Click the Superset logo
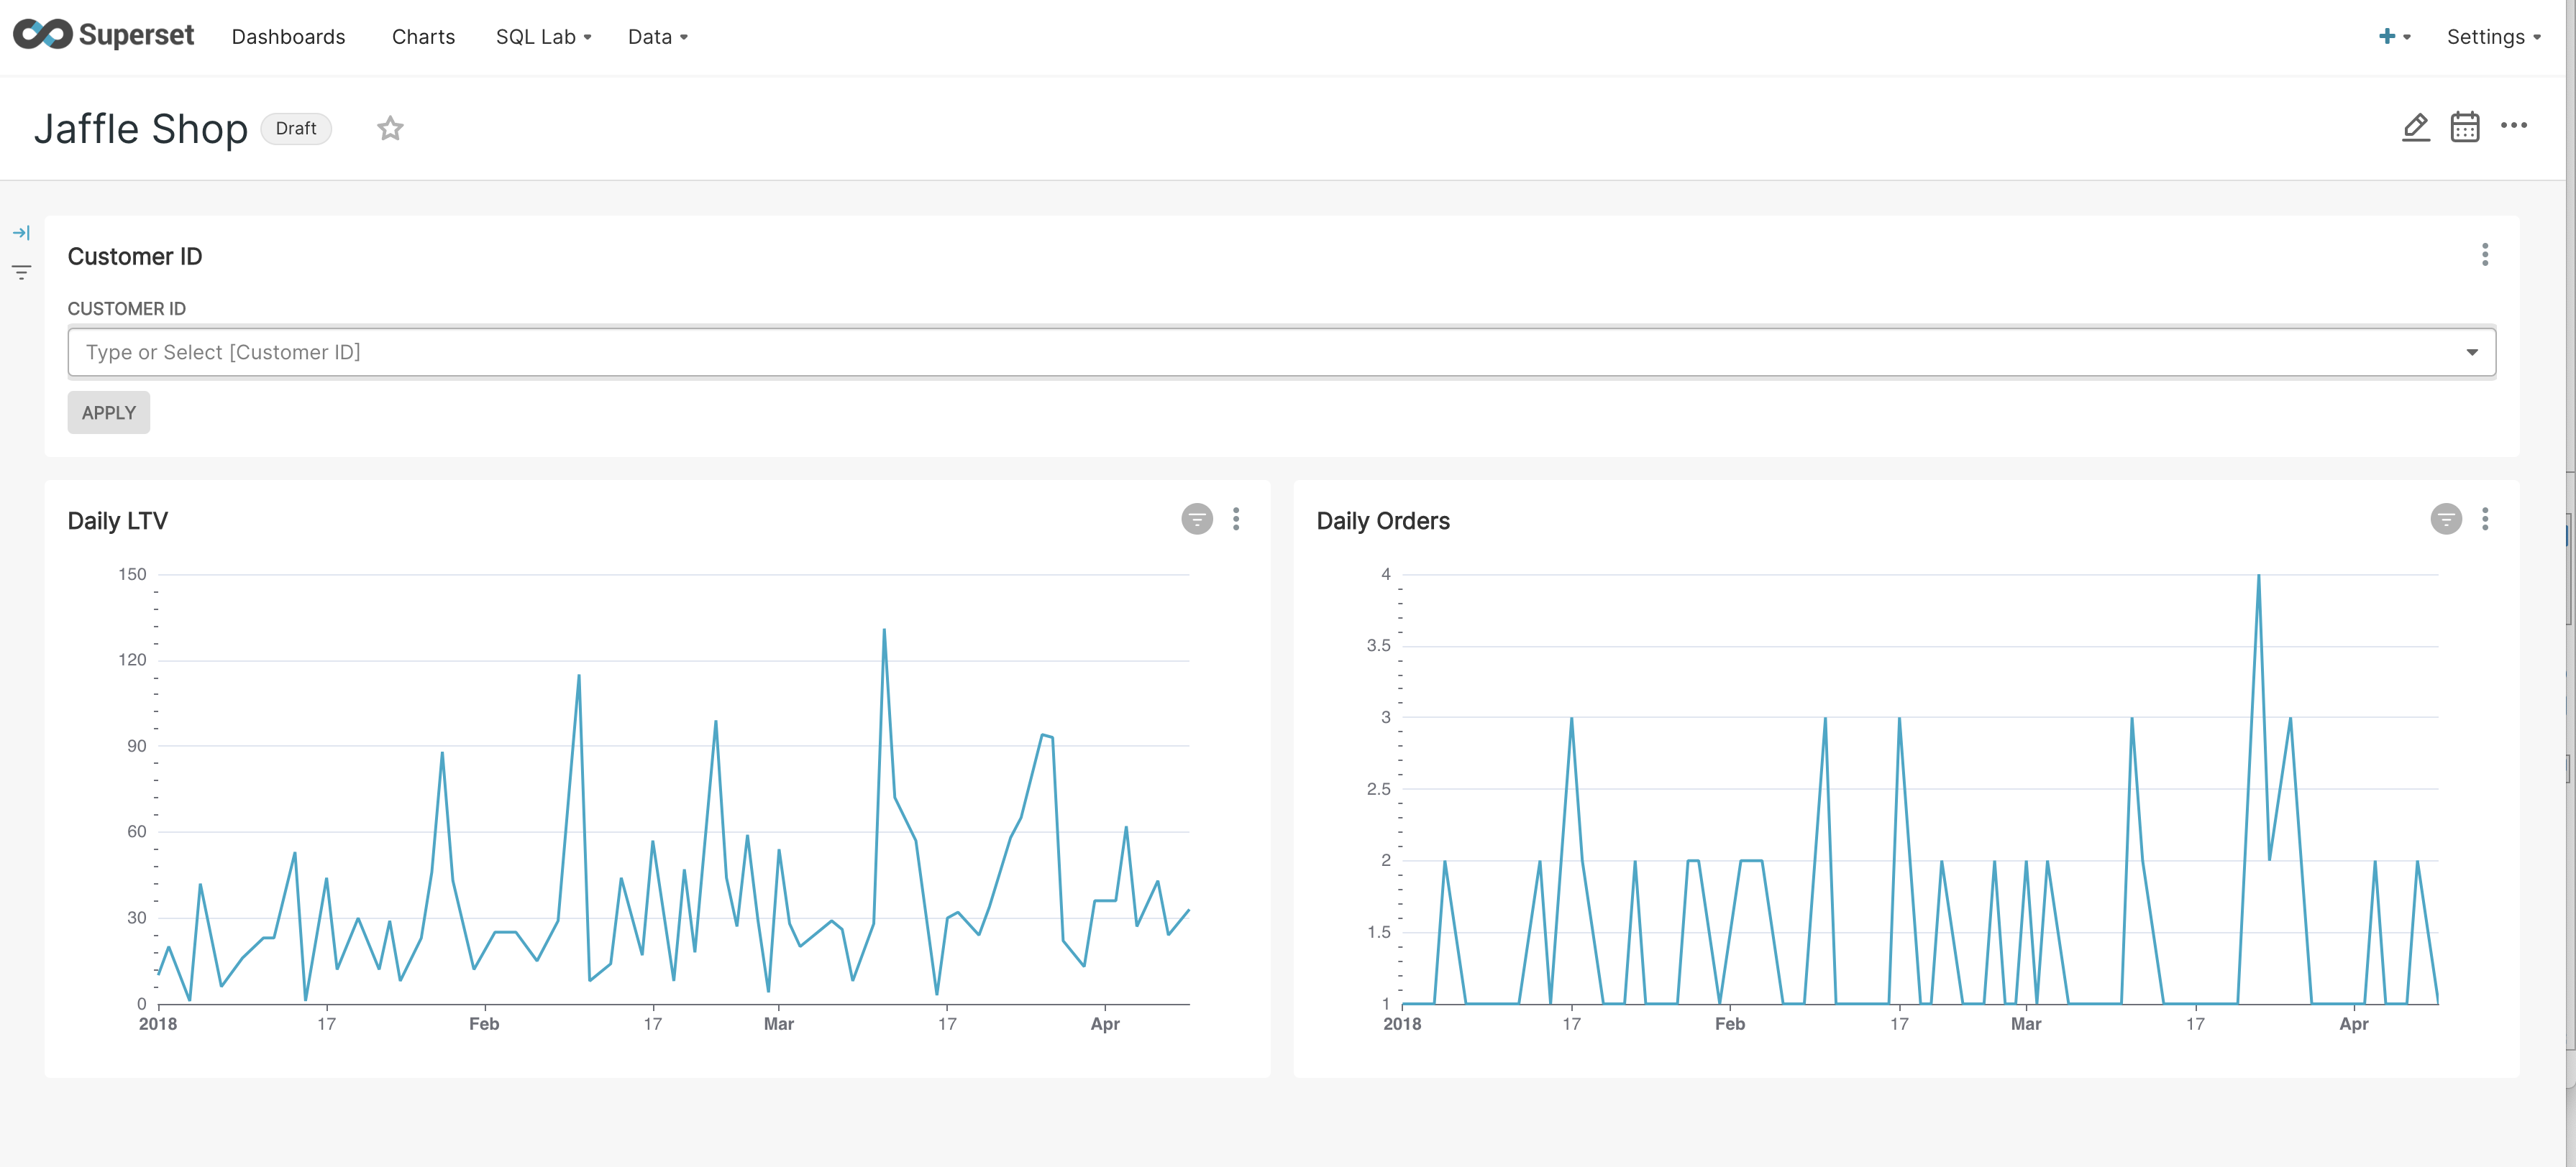Image resolution: width=2576 pixels, height=1167 pixels. tap(103, 35)
